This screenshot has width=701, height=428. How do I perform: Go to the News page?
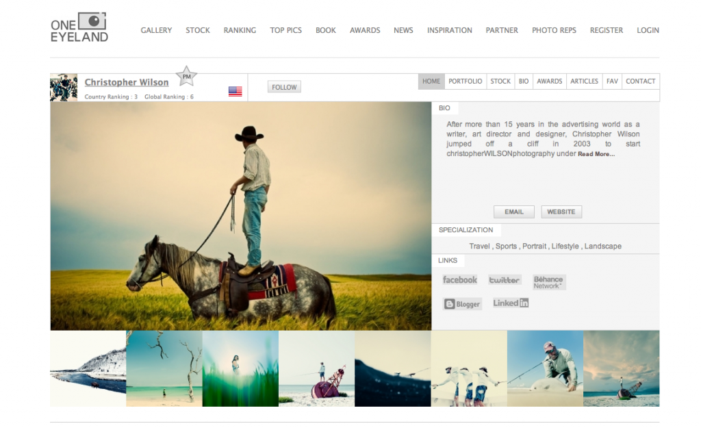click(x=403, y=30)
